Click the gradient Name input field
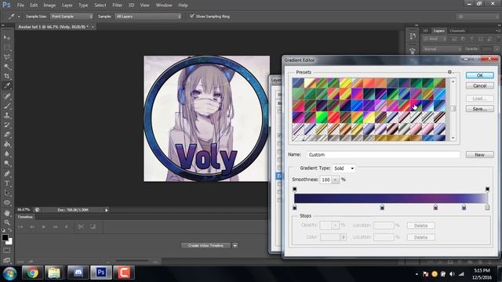 tap(384, 155)
